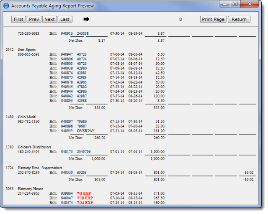Select the Golden's Distributors vendor entry
The image size is (268, 214).
34,147
